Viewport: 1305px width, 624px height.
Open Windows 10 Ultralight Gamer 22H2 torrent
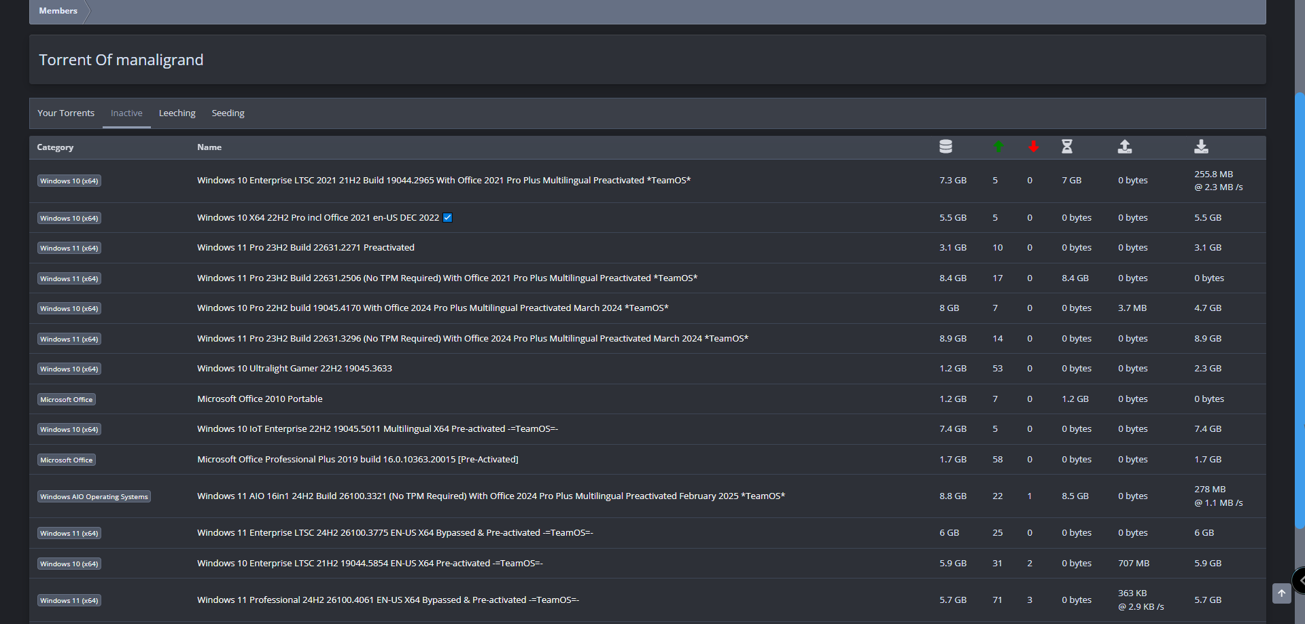pyautogui.click(x=294, y=369)
